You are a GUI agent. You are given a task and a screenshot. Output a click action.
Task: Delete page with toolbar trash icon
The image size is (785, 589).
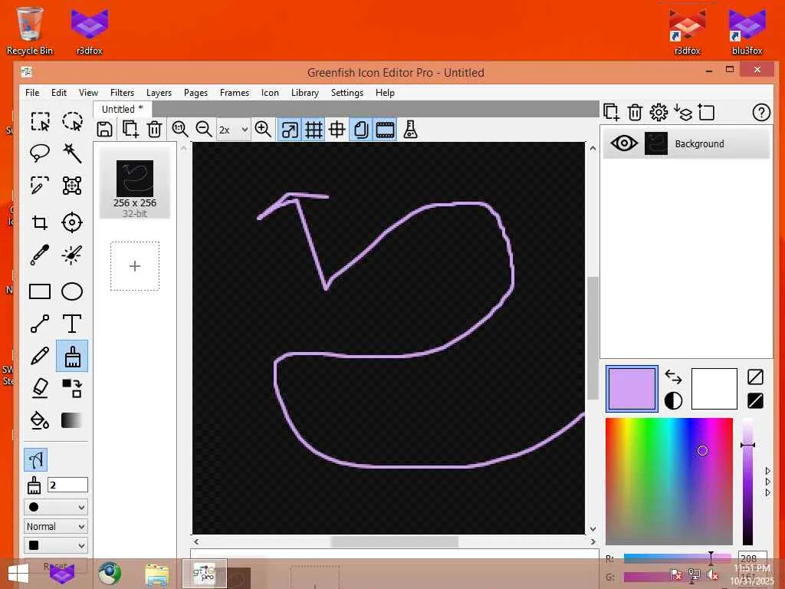[155, 129]
